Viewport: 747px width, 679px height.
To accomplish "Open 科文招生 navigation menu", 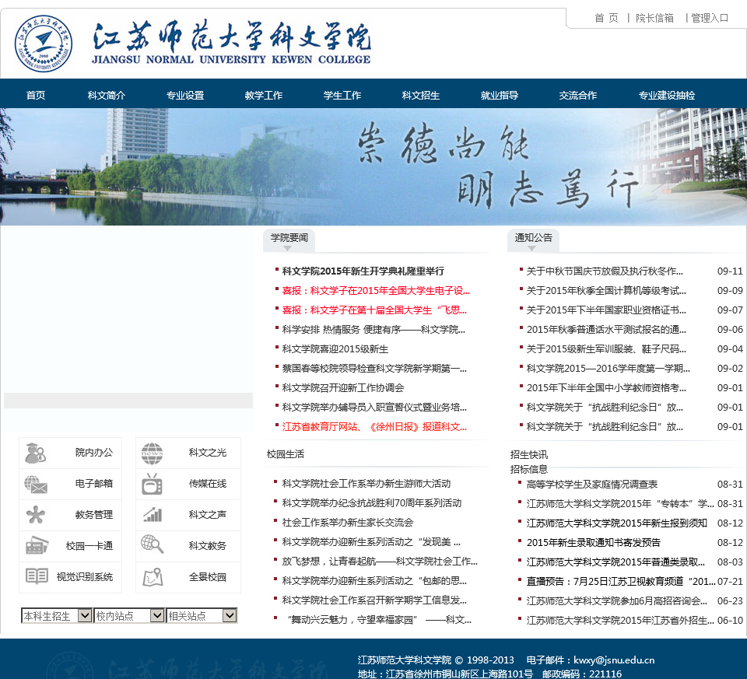I will [x=421, y=95].
